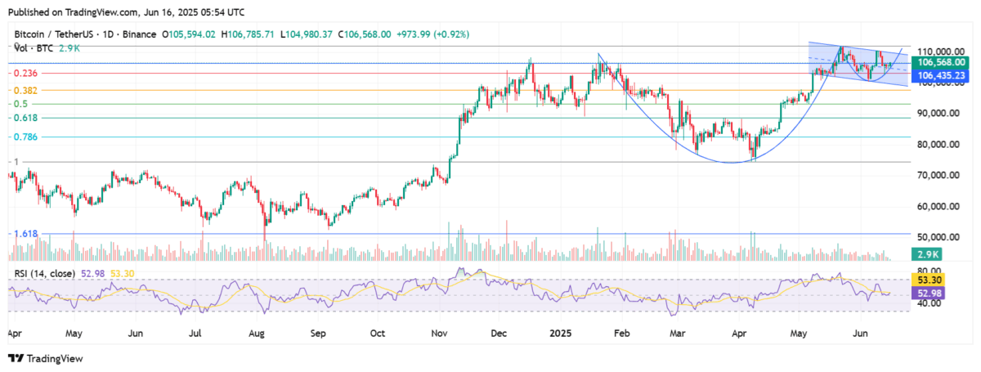Click the TradingView logo at bottom
981x372 pixels.
[x=46, y=358]
